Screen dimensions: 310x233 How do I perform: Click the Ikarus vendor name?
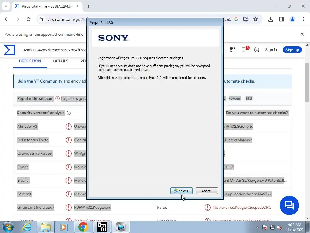[x=162, y=208]
